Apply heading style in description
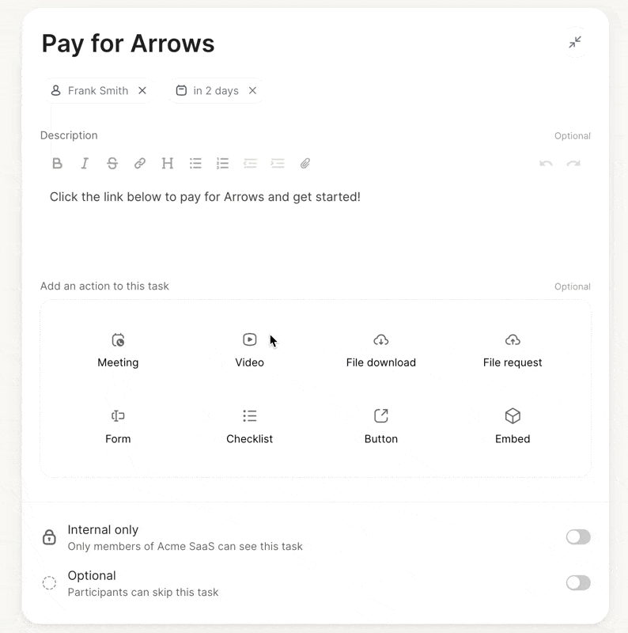The height and width of the screenshot is (633, 628). coord(168,164)
